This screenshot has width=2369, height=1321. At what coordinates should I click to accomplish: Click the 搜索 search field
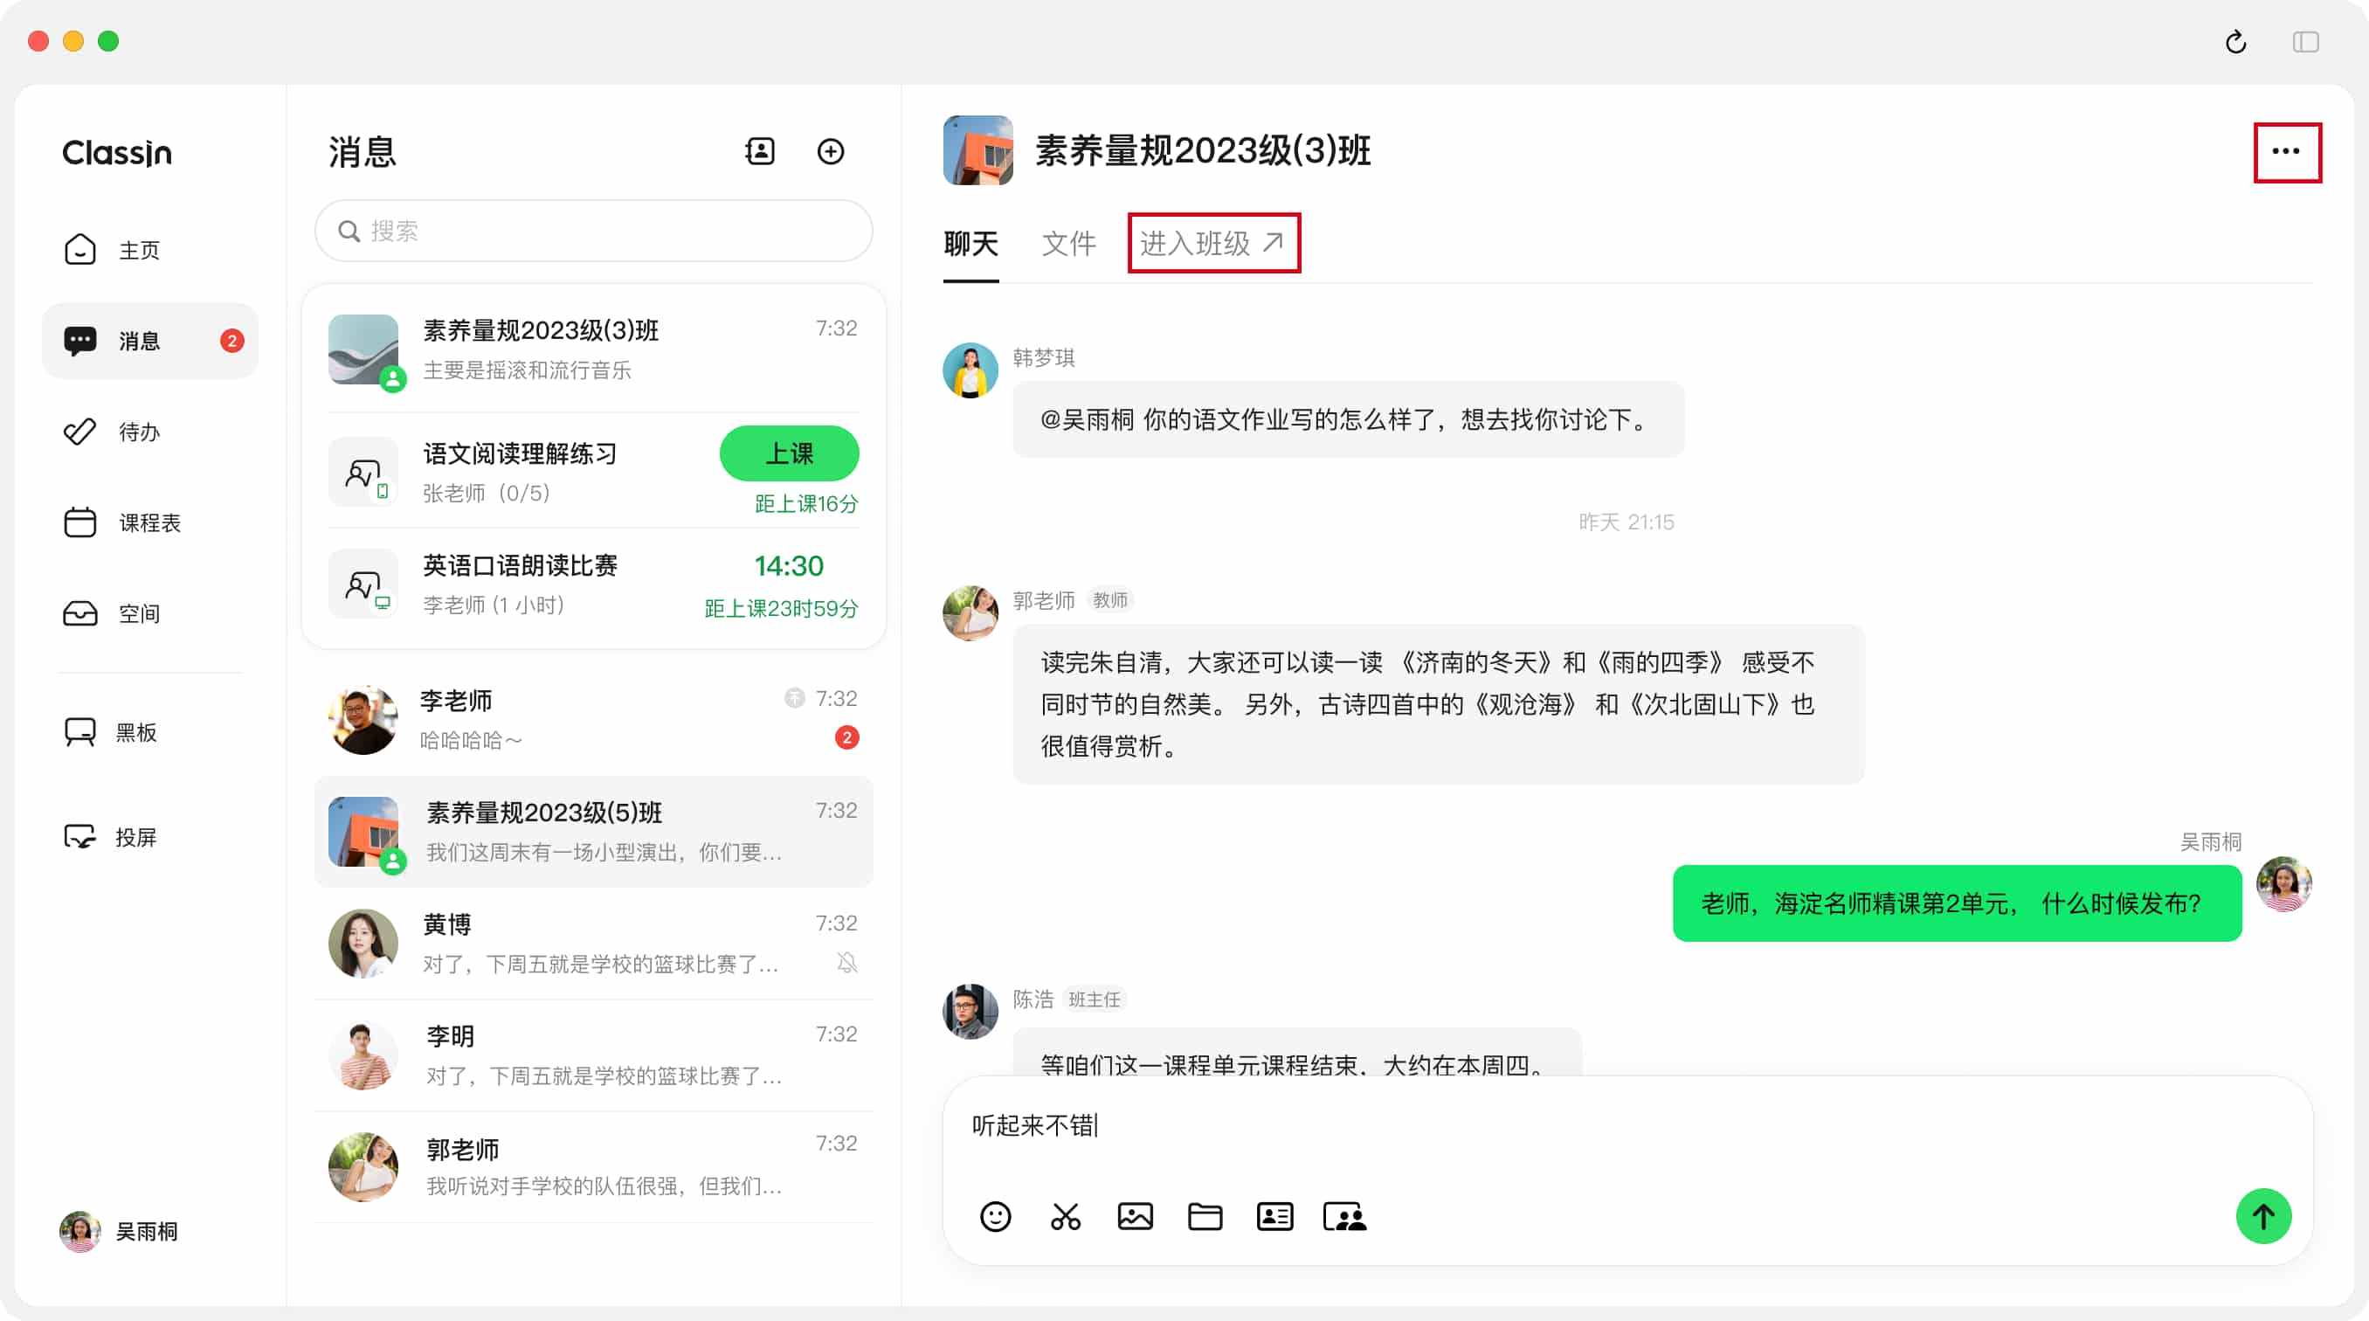click(x=593, y=231)
